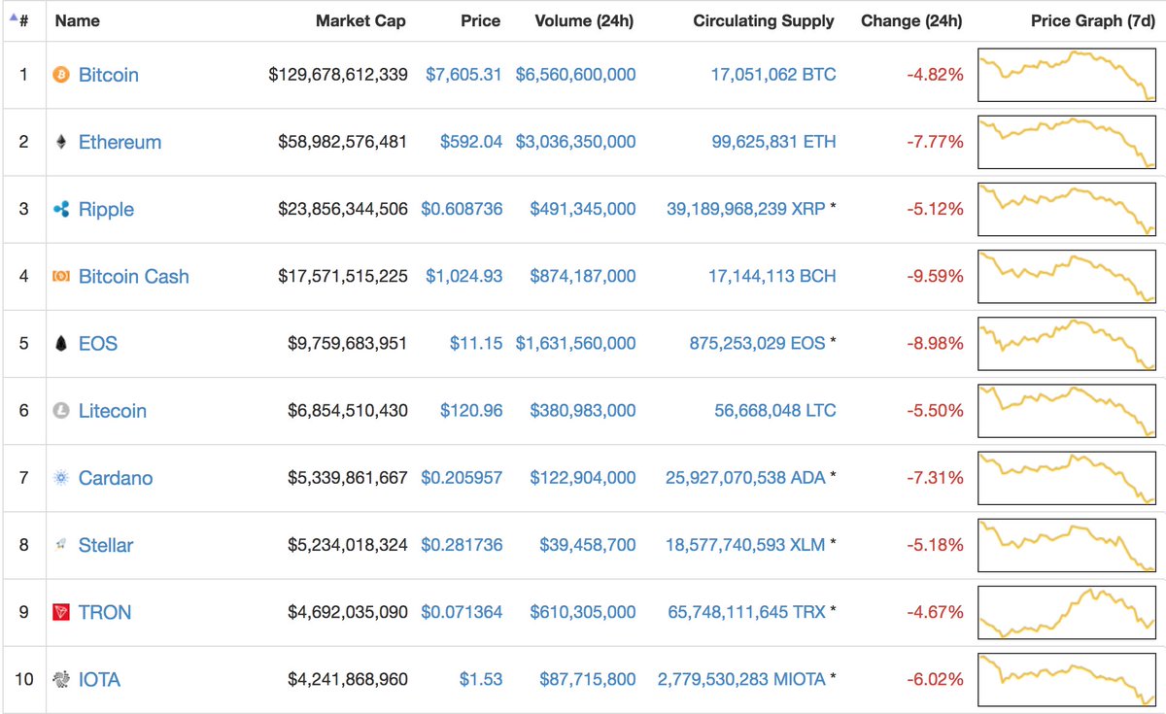Click supply 2,779,530,283 MIOTA
The image size is (1166, 714).
[741, 679]
